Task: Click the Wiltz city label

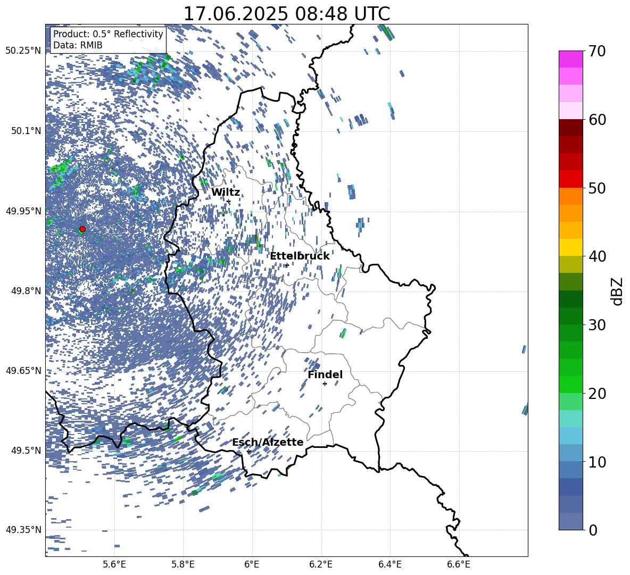Action: pyautogui.click(x=226, y=193)
